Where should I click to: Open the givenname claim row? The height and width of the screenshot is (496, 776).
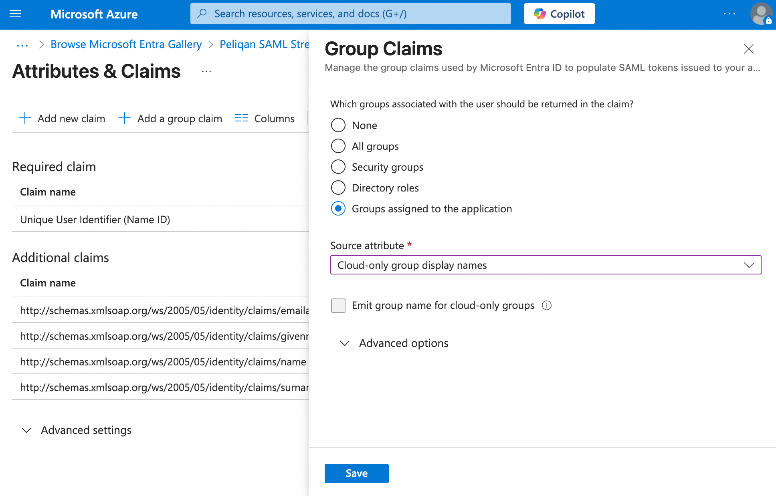[160, 336]
